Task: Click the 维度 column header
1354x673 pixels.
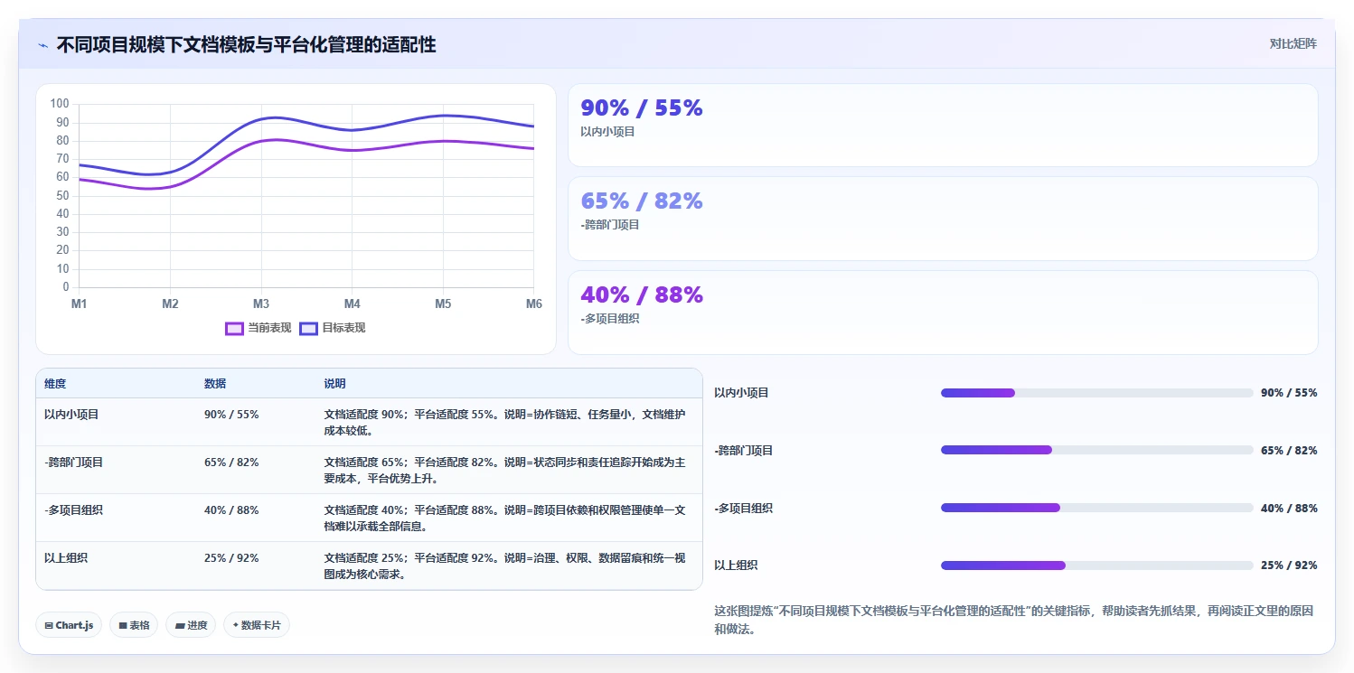Action: click(55, 384)
